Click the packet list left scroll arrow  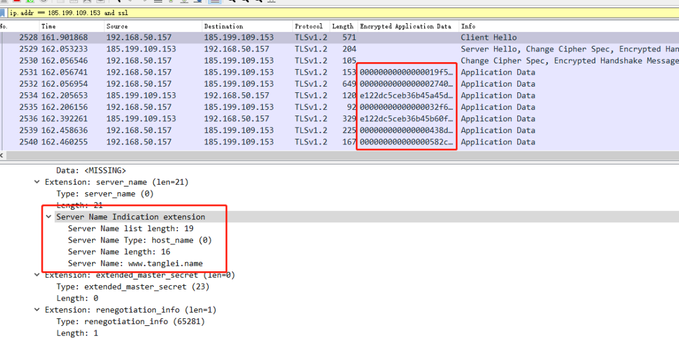[x=2, y=155]
